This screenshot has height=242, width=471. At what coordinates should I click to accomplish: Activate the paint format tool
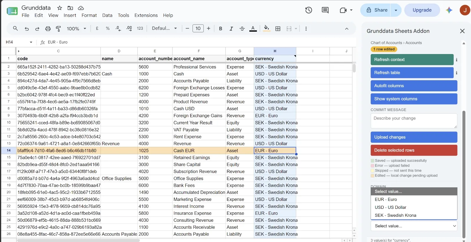click(x=58, y=28)
